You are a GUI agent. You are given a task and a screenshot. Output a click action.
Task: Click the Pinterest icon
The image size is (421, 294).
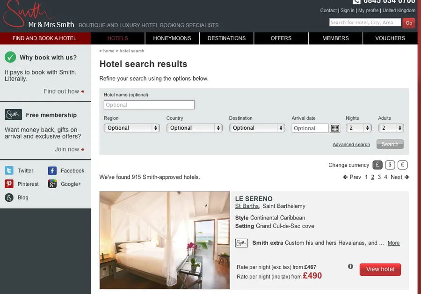pyautogui.click(x=9, y=184)
